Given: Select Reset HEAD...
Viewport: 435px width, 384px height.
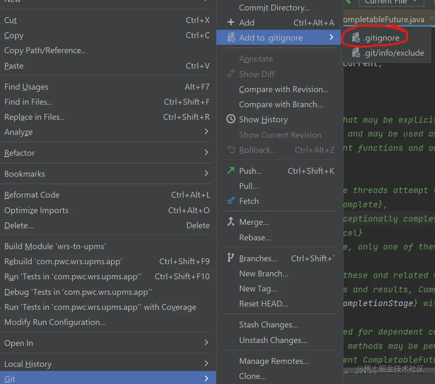Looking at the screenshot, I should (280, 304).
